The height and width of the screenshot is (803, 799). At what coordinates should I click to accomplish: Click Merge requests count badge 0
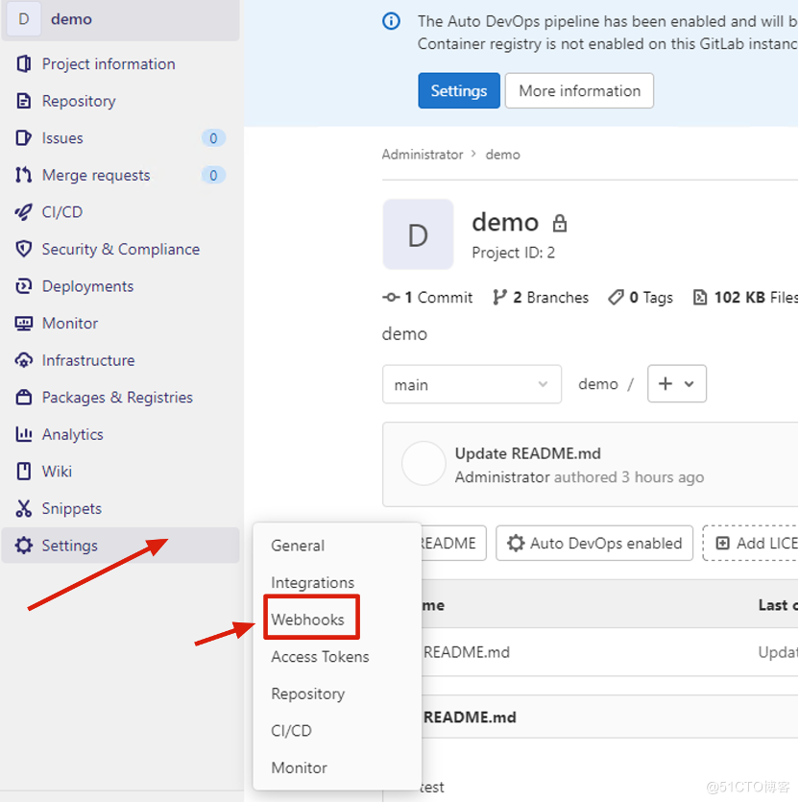[x=213, y=175]
